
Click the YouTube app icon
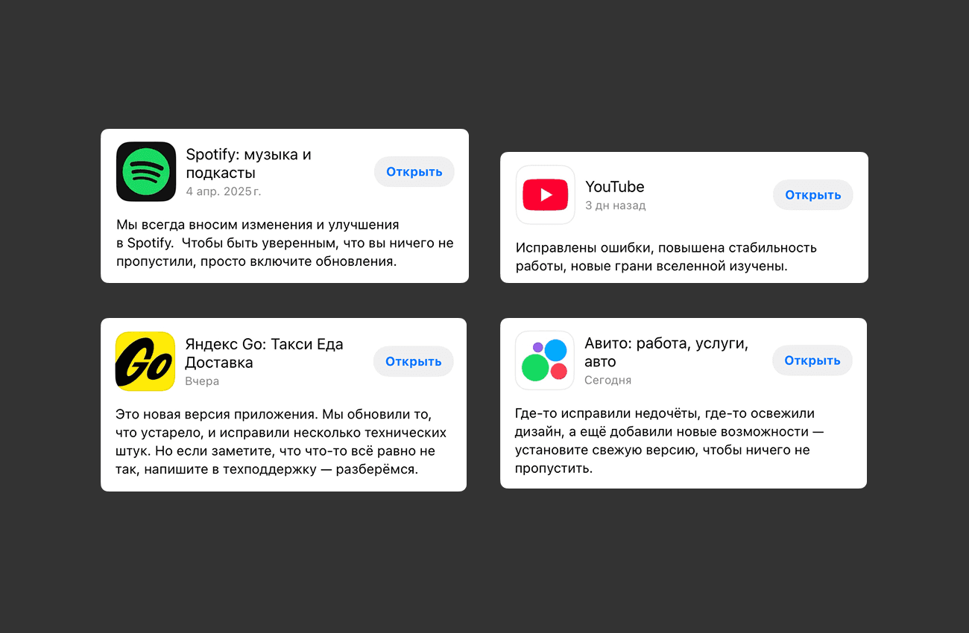[546, 194]
